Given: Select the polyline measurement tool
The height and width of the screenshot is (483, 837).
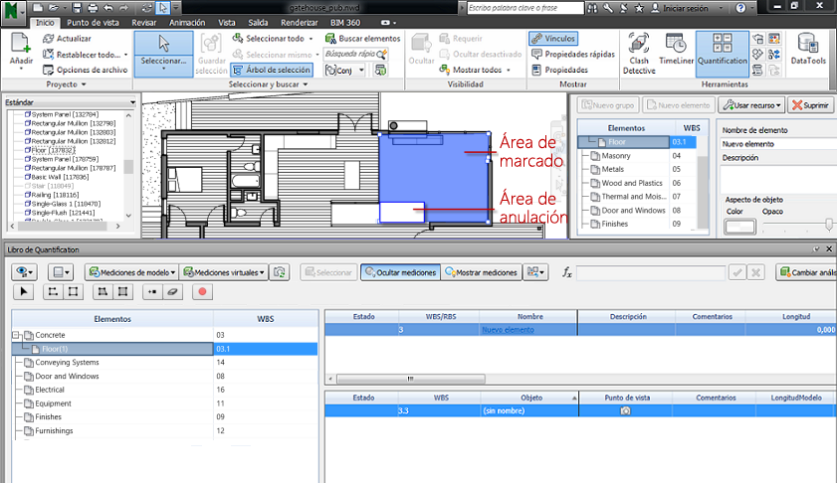Looking at the screenshot, I should pyautogui.click(x=53, y=291).
